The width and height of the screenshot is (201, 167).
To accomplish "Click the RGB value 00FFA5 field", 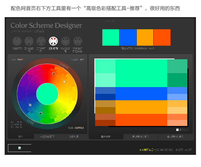I will pyautogui.click(x=79, y=128).
